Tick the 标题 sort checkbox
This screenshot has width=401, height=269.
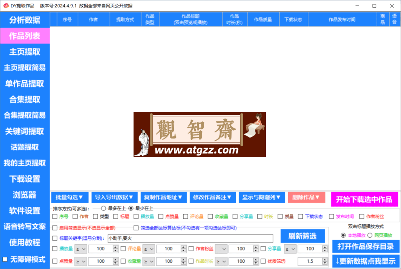pos(116,217)
